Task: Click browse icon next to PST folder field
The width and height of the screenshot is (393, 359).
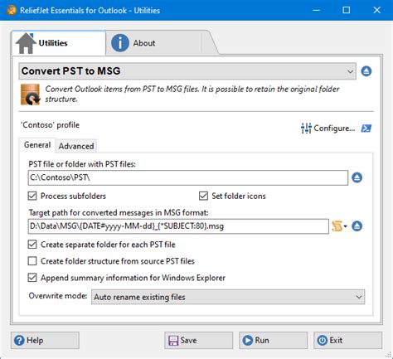Action: [357, 177]
